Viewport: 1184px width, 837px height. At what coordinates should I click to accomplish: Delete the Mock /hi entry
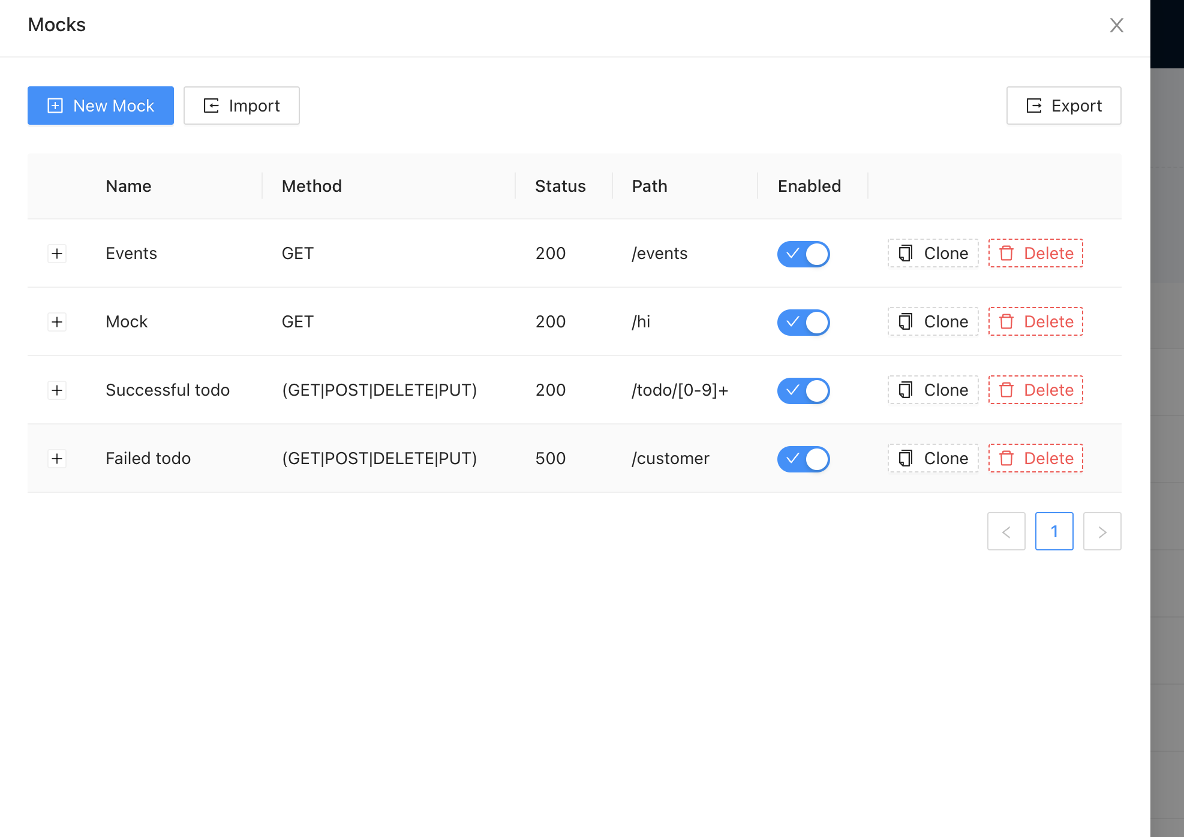click(1035, 322)
